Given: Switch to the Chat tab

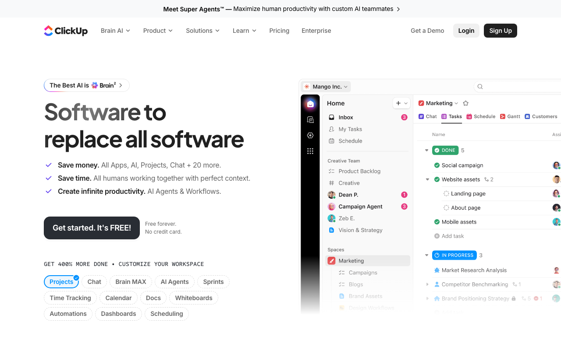Looking at the screenshot, I should coord(428,116).
